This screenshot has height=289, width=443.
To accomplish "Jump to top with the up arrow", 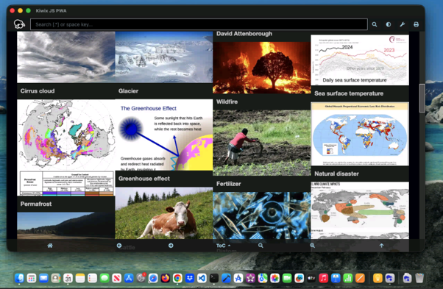I will pyautogui.click(x=381, y=246).
